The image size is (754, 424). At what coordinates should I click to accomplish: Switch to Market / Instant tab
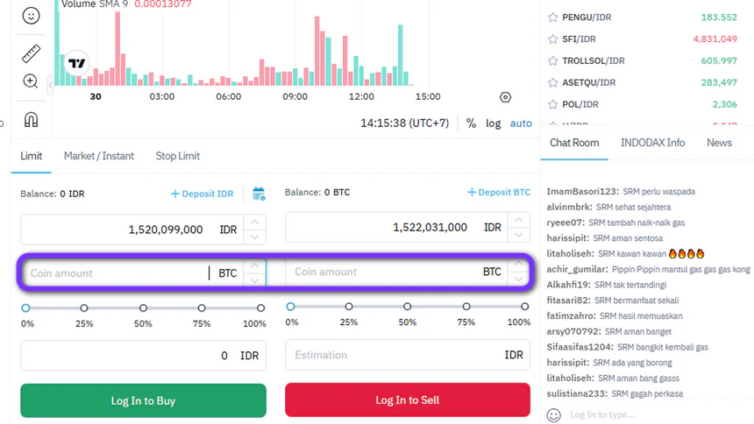coord(98,156)
